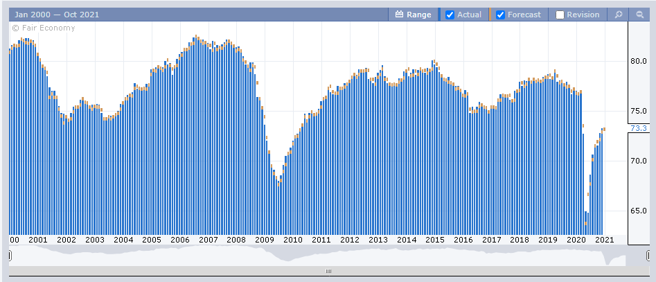The width and height of the screenshot is (656, 282).
Task: Click the zoom out magnifier icon
Action: coord(639,15)
